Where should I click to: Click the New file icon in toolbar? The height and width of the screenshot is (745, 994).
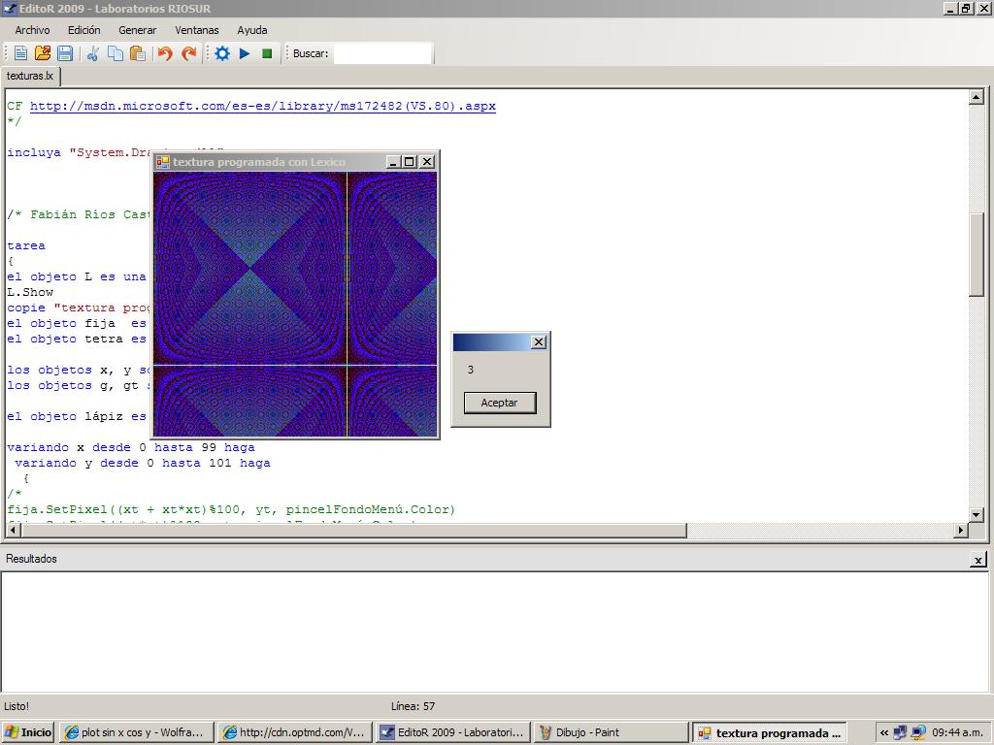click(20, 53)
